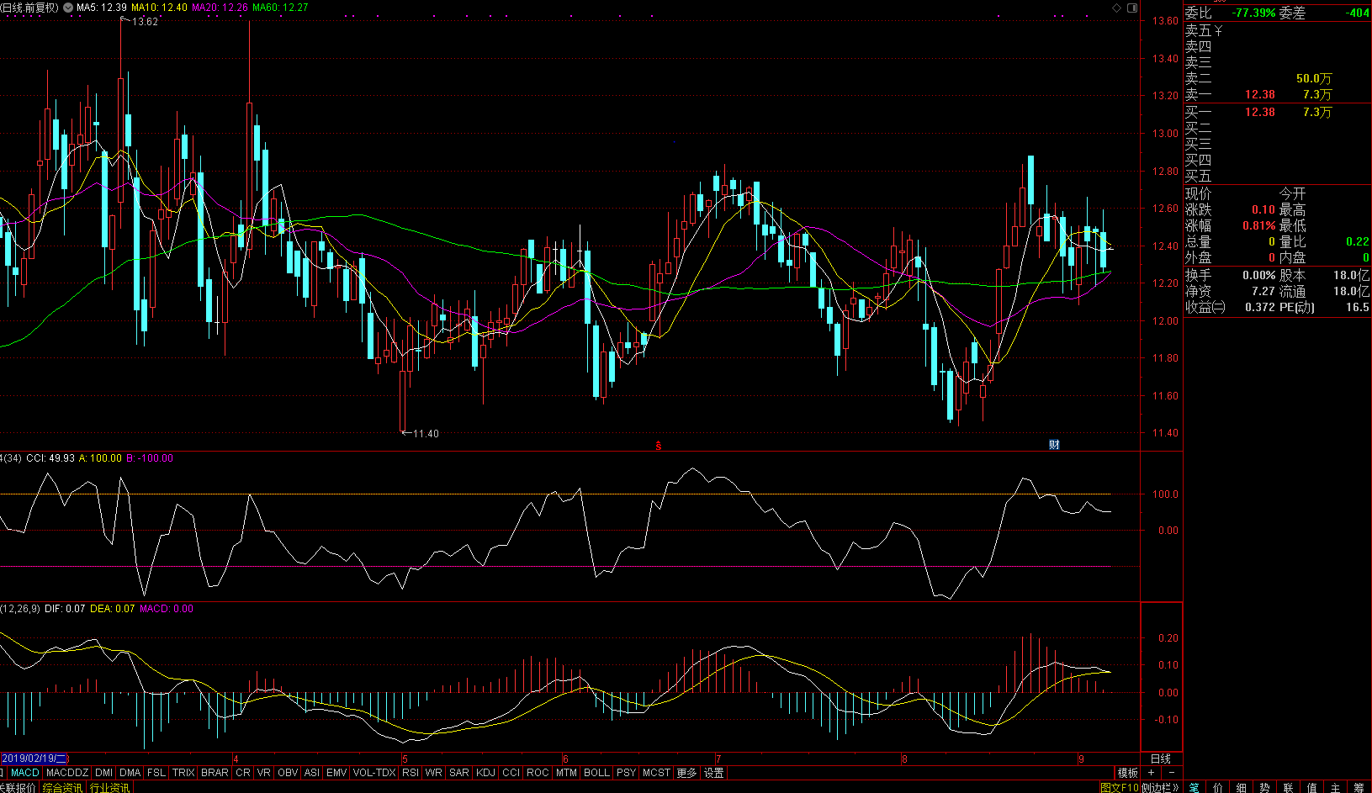Select the VOL-TDX indicator tab
Screen dimensions: 1372x793
click(374, 773)
